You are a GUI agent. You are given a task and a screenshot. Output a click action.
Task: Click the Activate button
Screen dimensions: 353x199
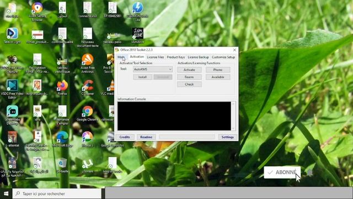(189, 70)
